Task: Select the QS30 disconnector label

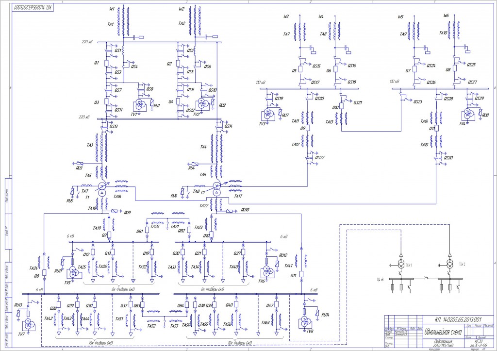Action: pos(448,158)
